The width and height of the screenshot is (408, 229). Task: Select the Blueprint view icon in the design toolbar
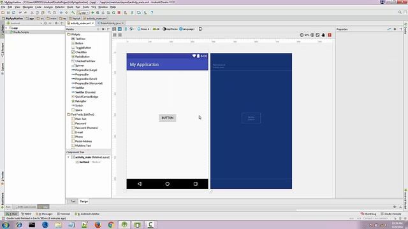(120, 29)
